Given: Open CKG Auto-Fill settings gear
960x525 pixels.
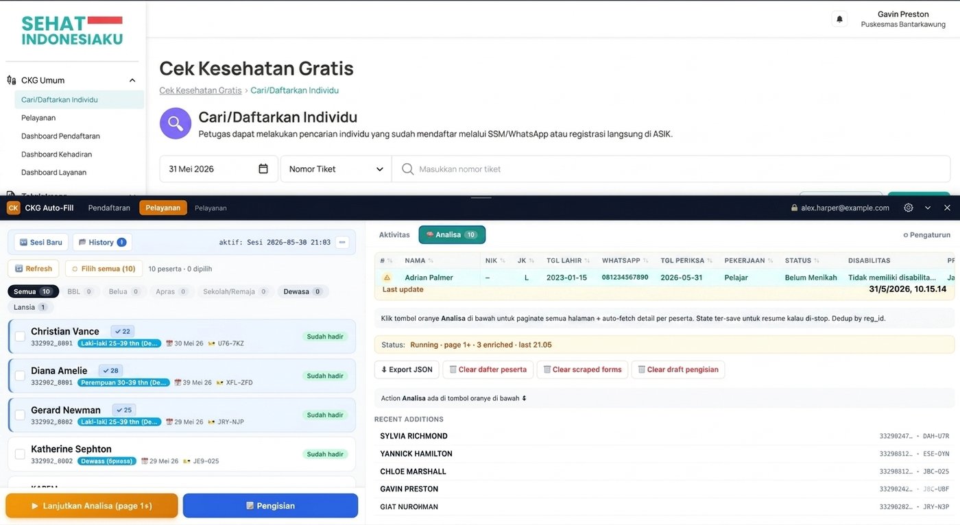Looking at the screenshot, I should pos(909,208).
